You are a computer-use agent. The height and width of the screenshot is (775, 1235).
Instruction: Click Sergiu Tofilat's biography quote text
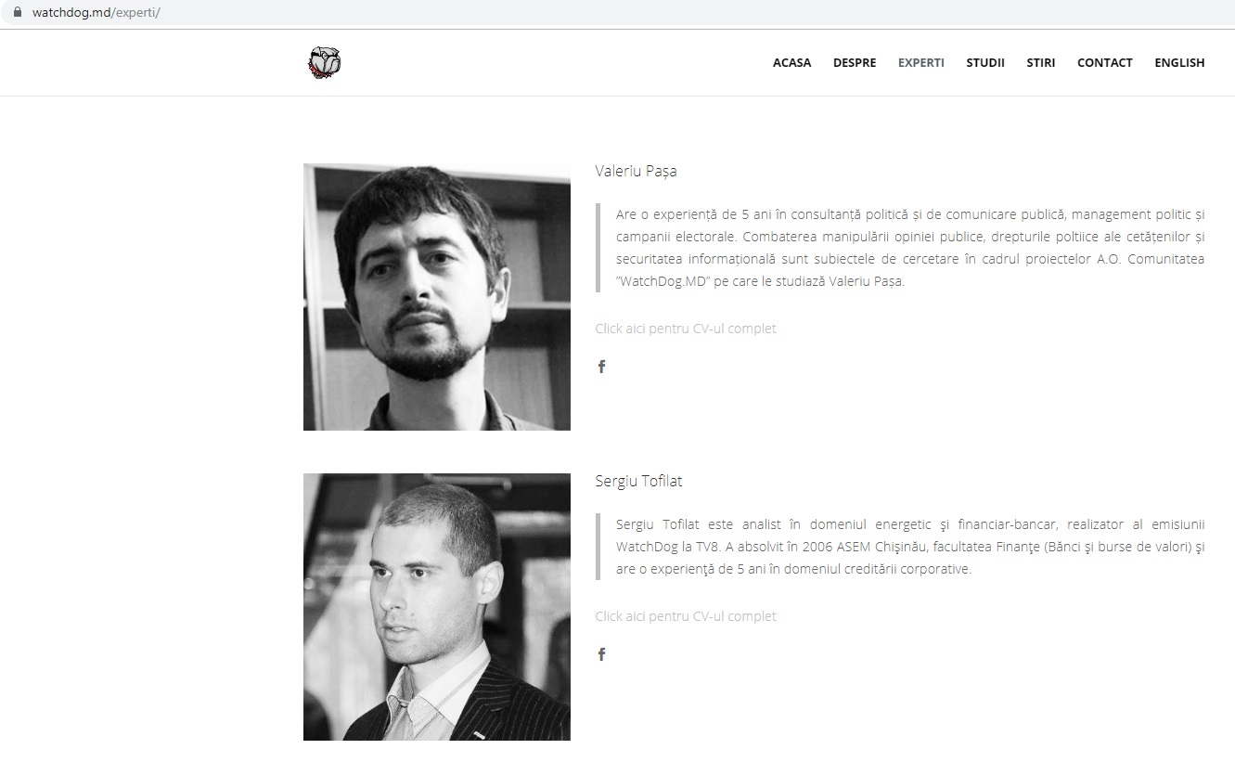click(910, 547)
